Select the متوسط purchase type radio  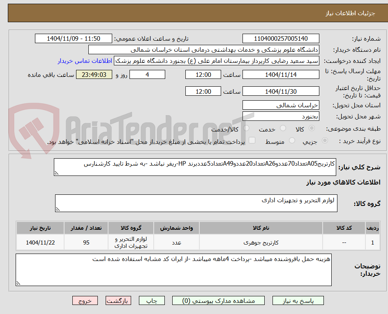pos(292,141)
